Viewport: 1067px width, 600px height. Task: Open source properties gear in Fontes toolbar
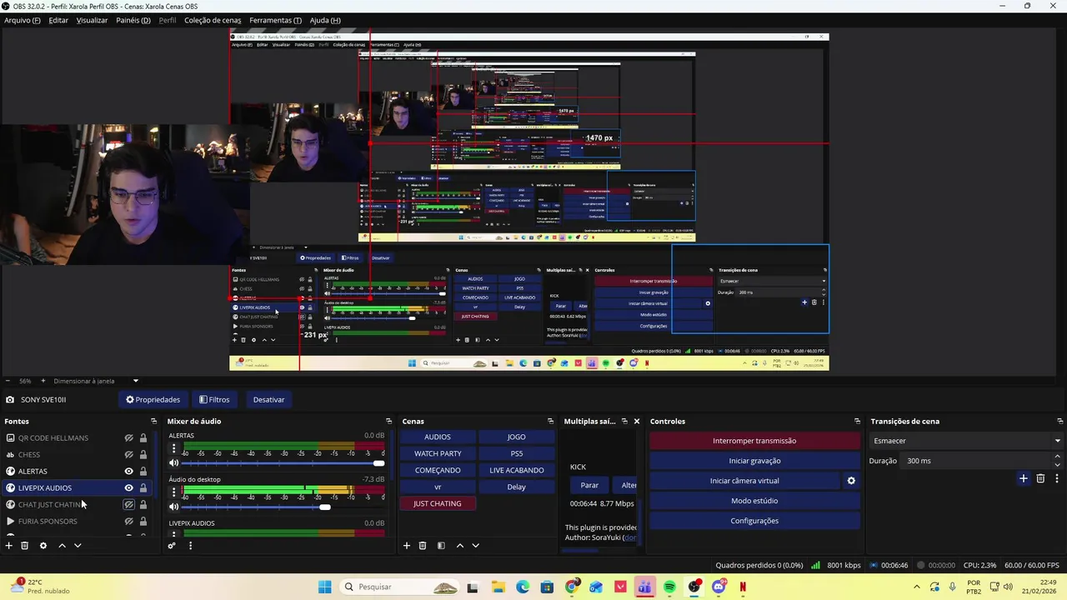[x=43, y=546]
